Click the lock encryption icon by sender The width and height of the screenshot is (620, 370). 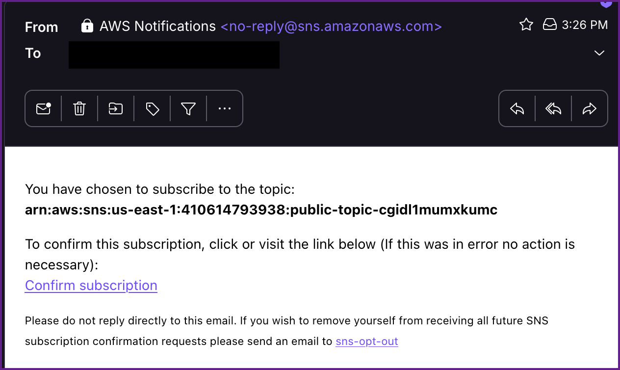(x=87, y=26)
